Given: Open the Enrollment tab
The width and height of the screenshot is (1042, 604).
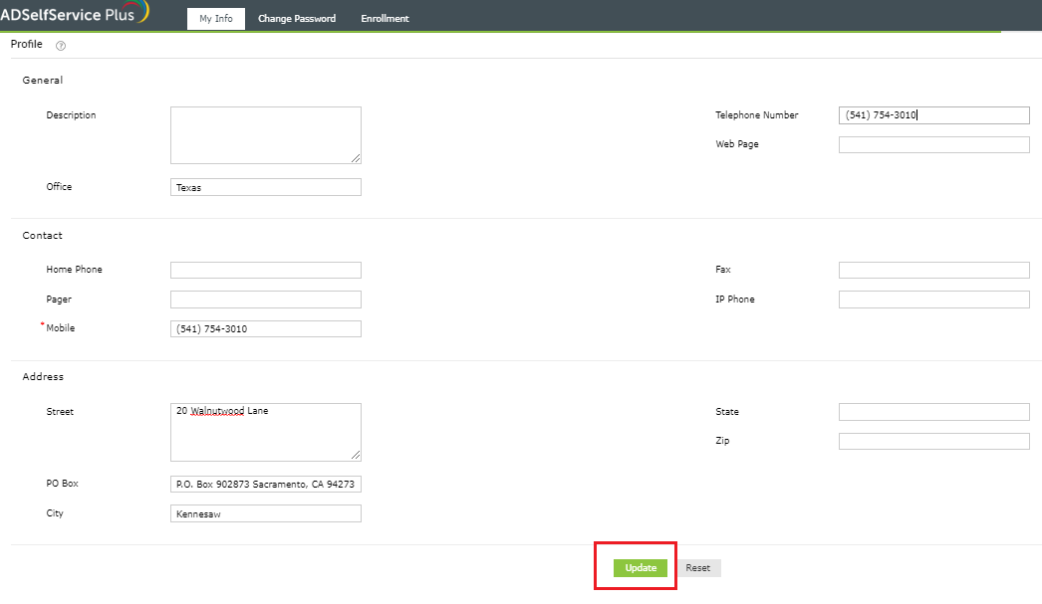Looking at the screenshot, I should (385, 17).
